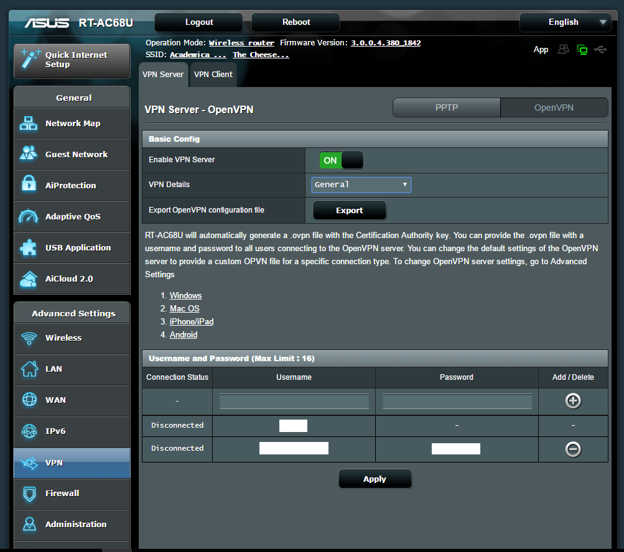Screen dimensions: 624x552
Task: Click the LAN house icon
Action: (29, 369)
